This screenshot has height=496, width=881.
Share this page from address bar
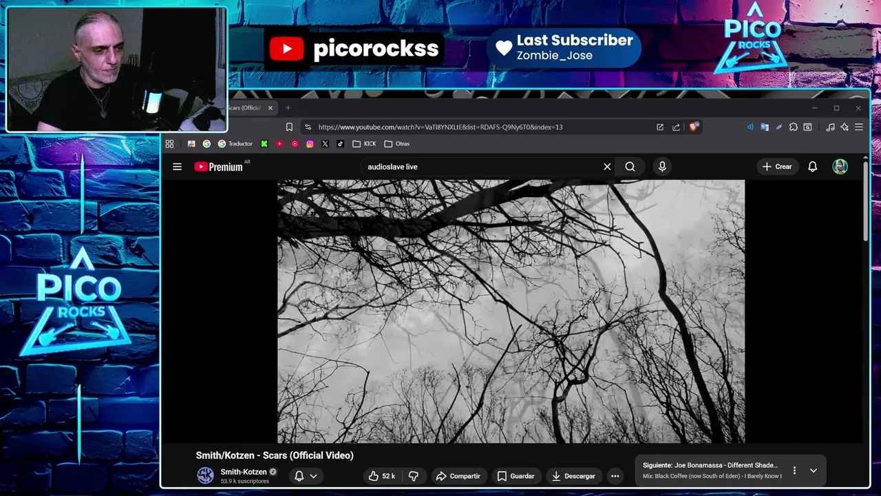coord(676,127)
